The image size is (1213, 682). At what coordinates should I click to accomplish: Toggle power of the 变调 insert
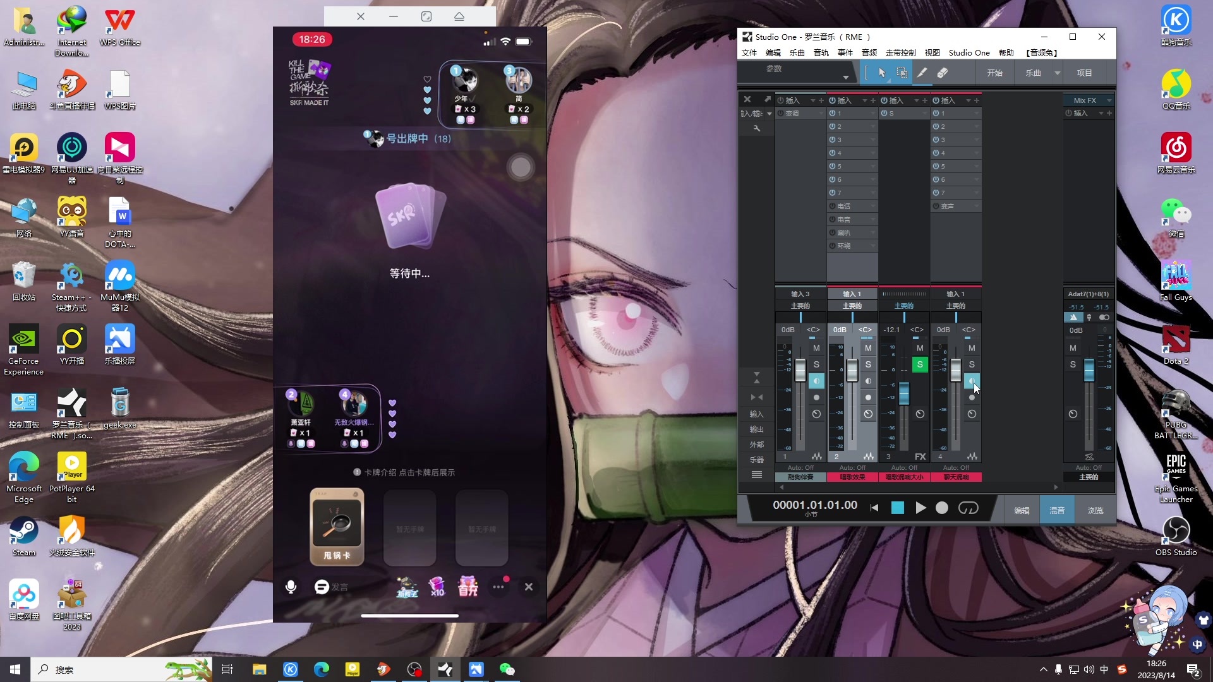781,114
